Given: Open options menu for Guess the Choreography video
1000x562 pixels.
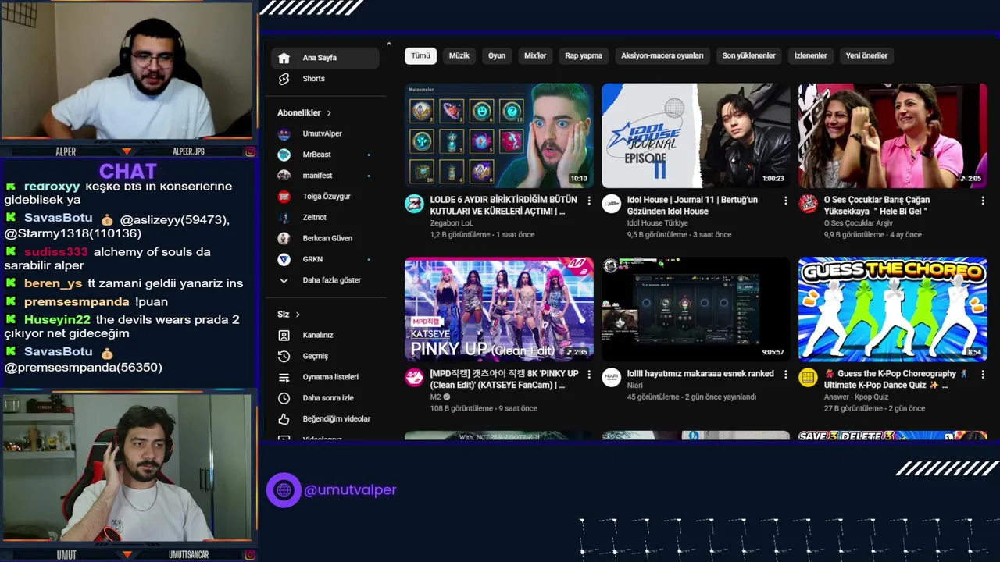Looking at the screenshot, I should 983,375.
